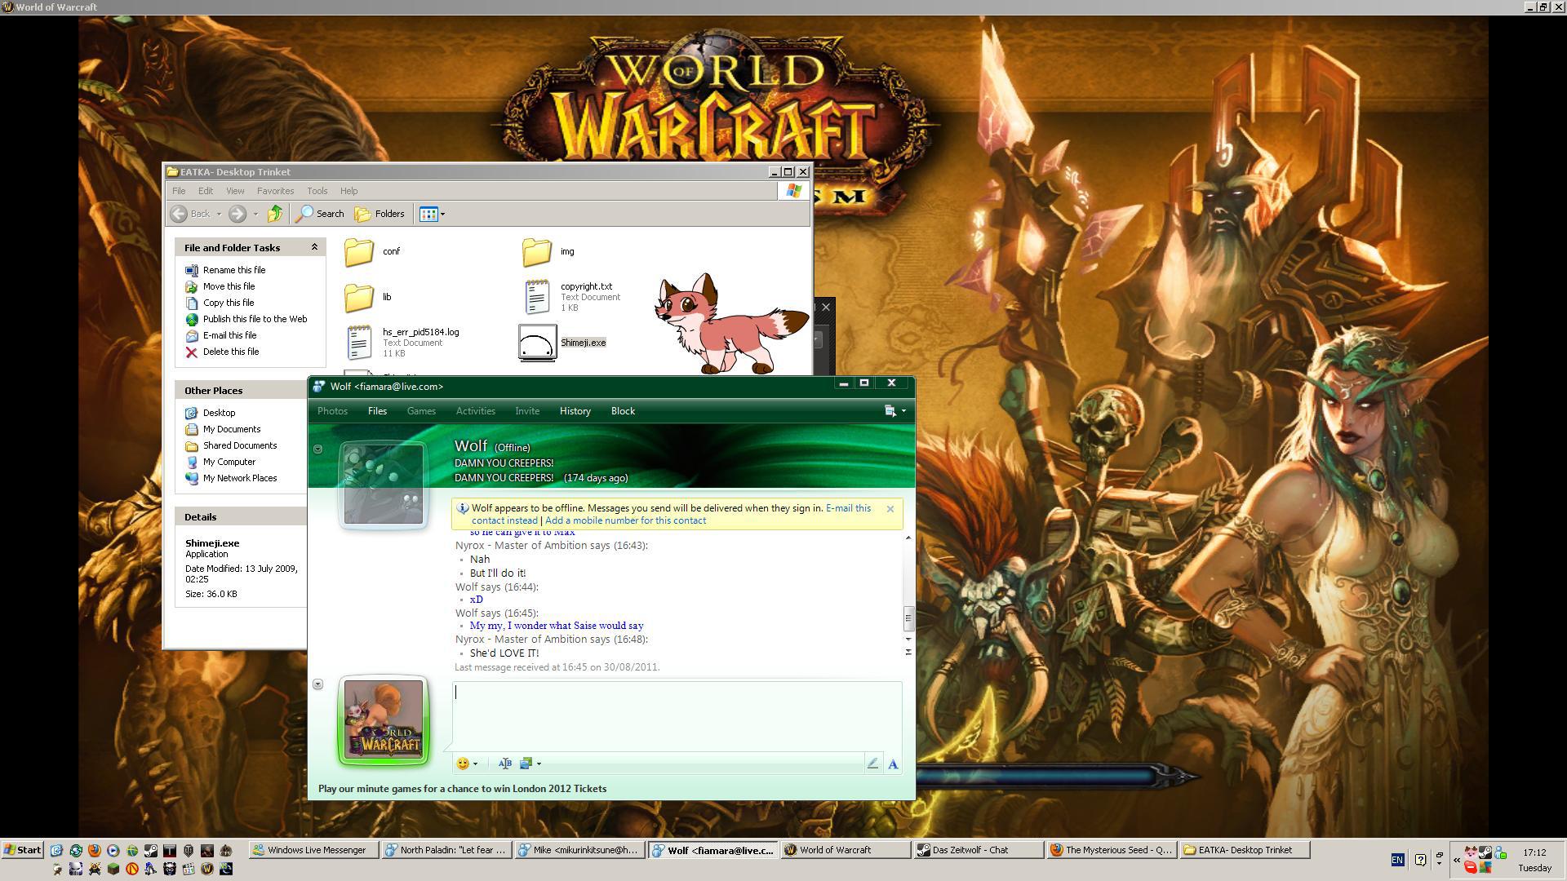
Task: Go to My Documents in Other Places
Action: click(223, 429)
